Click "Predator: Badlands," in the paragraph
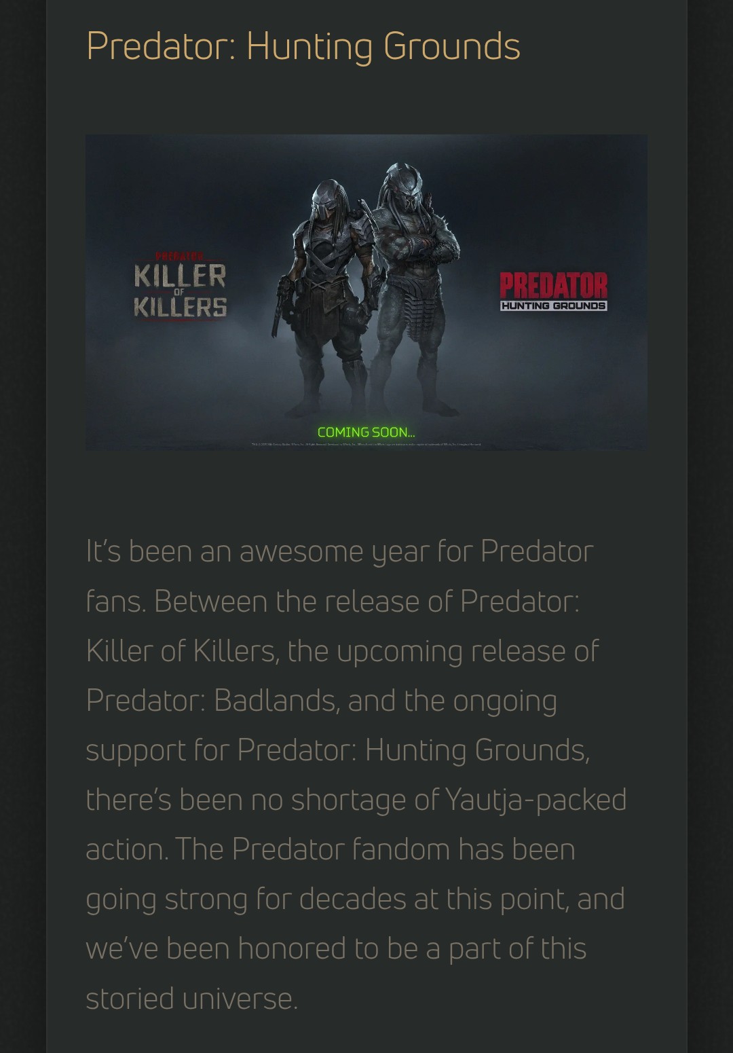733x1053 pixels. point(213,700)
